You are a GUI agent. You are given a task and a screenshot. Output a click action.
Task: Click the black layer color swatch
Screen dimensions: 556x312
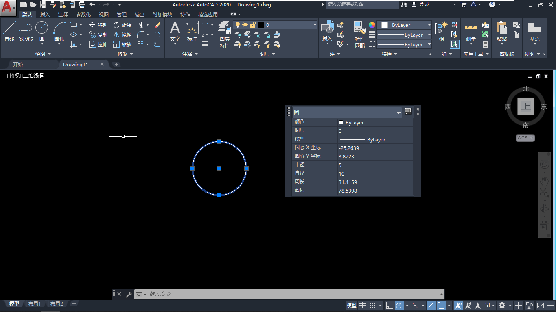click(261, 25)
